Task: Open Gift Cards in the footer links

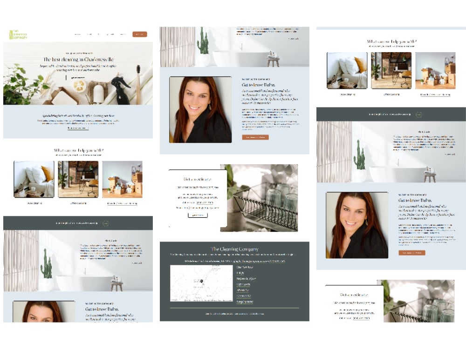Action: 243,284
